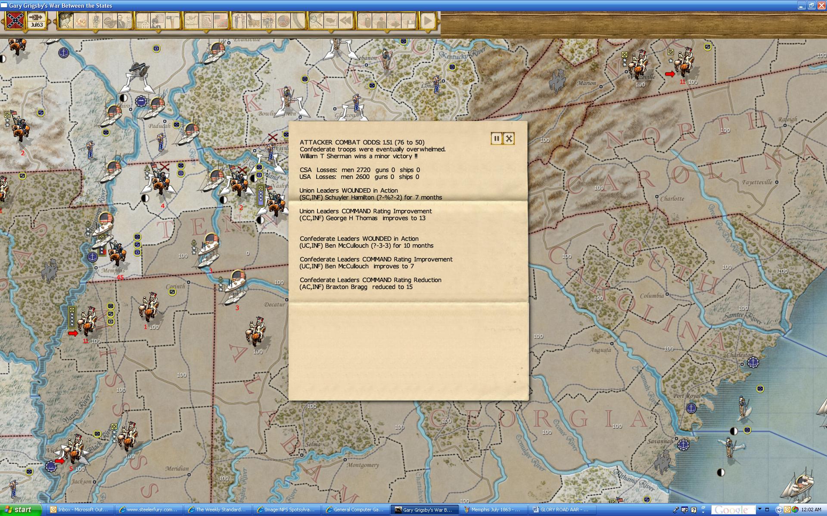The image size is (827, 516).
Task: Click the anchor port icon at Port Royal
Action: [691, 408]
